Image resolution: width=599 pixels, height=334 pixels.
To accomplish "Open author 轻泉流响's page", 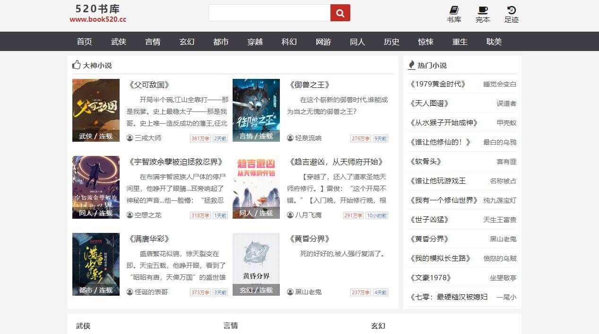I will click(x=308, y=138).
